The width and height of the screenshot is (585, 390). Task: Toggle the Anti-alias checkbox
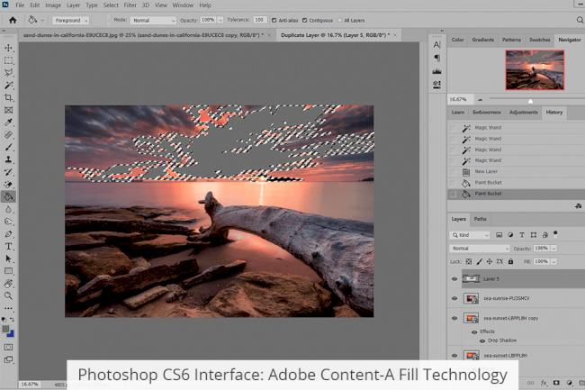(x=274, y=20)
